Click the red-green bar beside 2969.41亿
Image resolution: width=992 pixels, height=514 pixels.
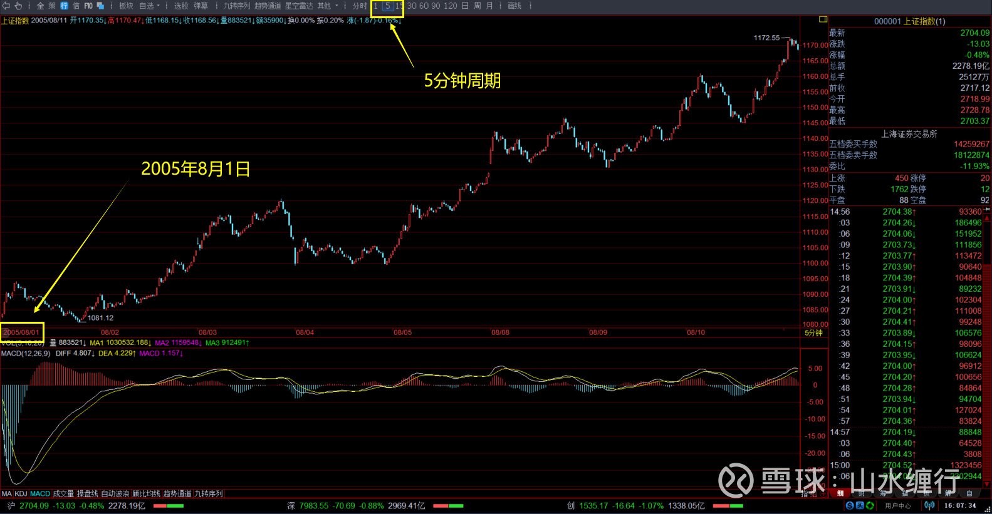click(448, 505)
